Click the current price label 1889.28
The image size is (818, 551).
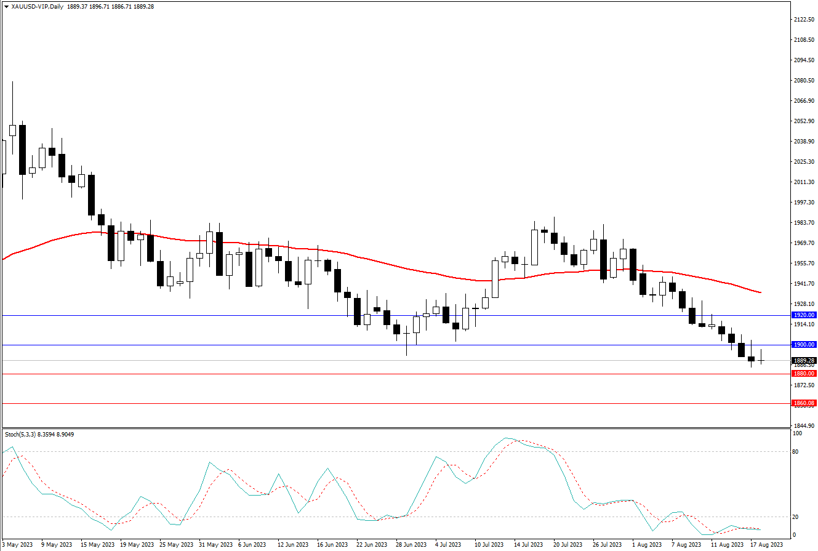804,361
